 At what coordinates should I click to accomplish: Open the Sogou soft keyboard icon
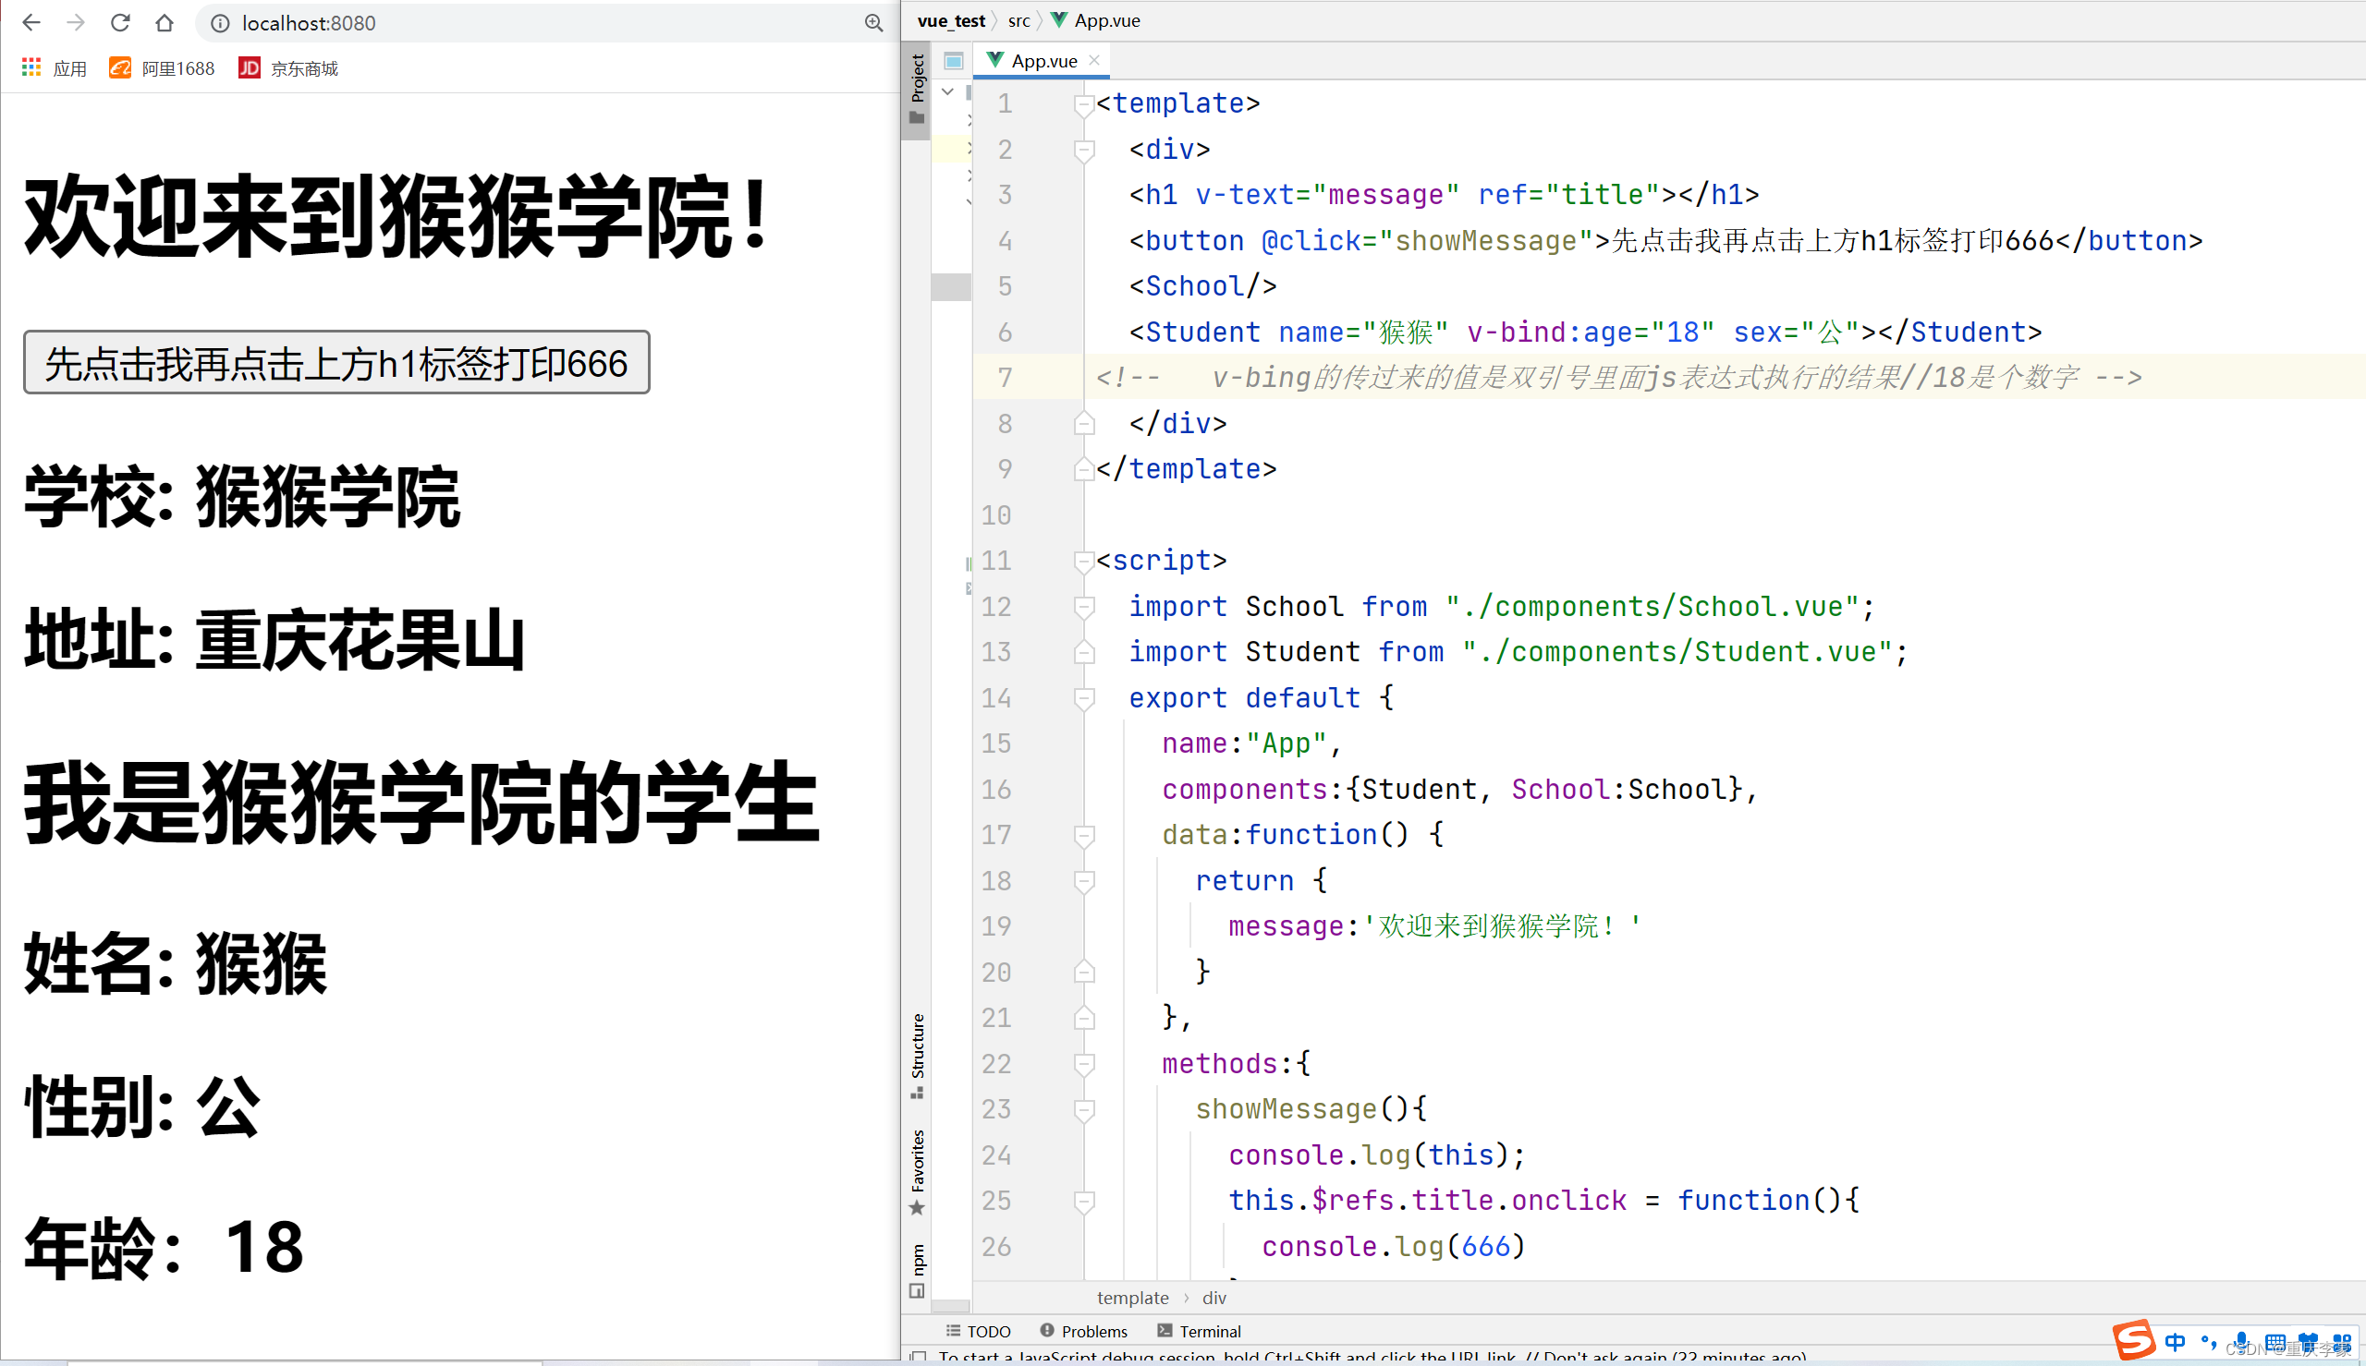pyautogui.click(x=2275, y=1342)
